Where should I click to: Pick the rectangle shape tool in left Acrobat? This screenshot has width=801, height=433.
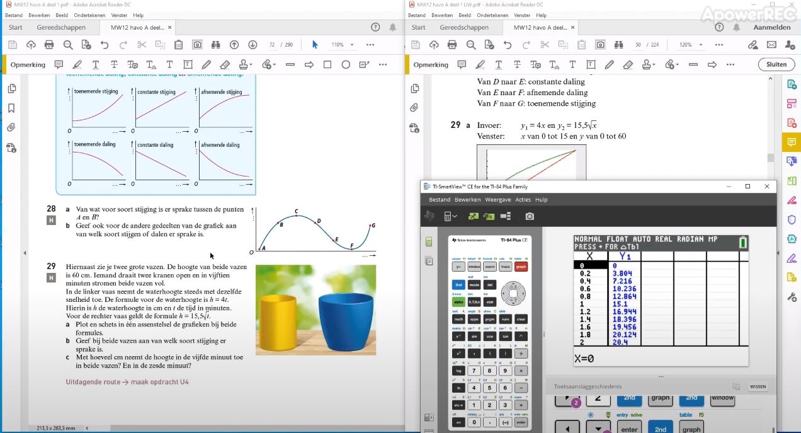pyautogui.click(x=327, y=64)
